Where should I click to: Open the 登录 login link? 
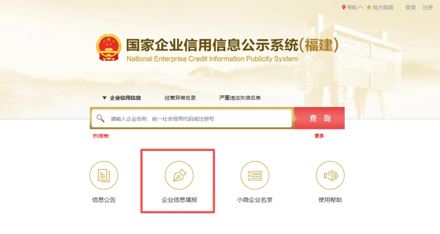tap(411, 8)
